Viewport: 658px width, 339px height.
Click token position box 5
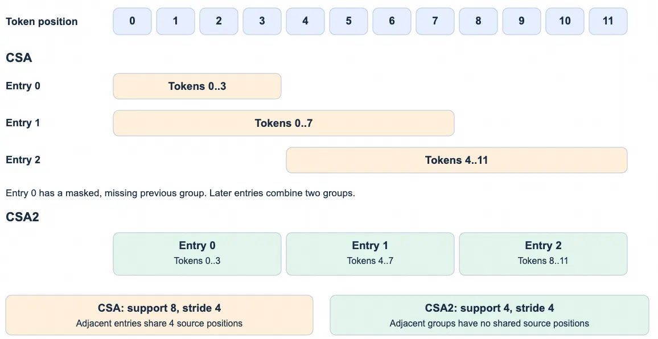point(348,21)
